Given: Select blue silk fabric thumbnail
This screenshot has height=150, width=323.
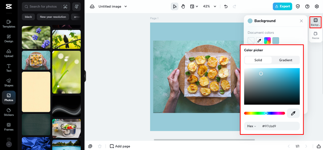Looking at the screenshot, I should coord(36,143).
